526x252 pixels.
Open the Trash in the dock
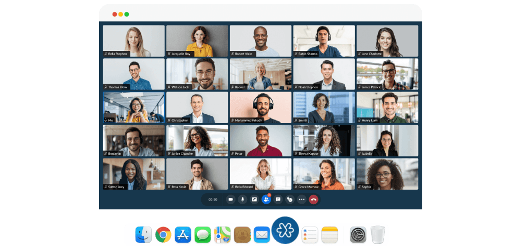[x=378, y=235]
